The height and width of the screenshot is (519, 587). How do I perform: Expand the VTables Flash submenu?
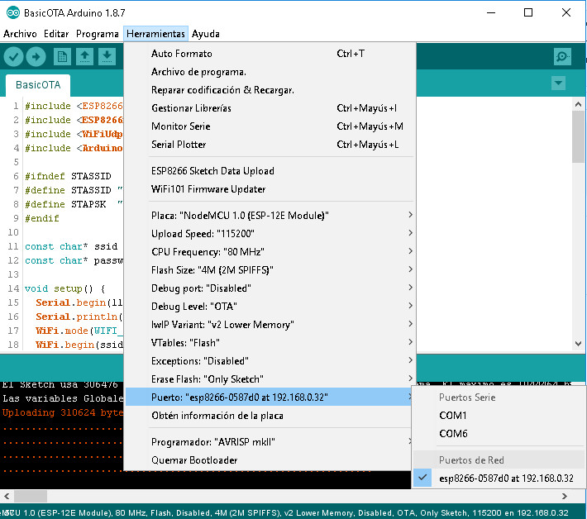point(270,343)
